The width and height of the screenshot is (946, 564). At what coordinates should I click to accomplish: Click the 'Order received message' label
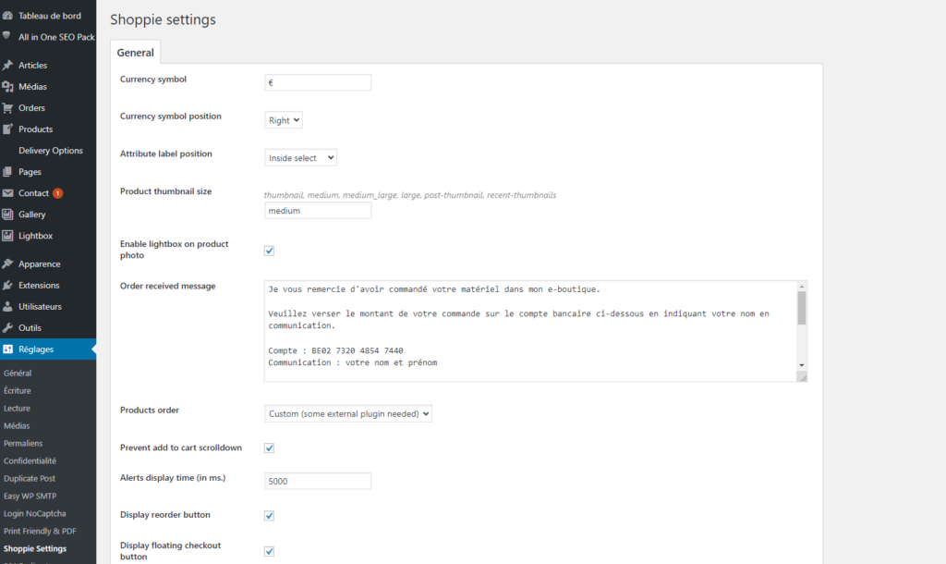[x=168, y=287]
